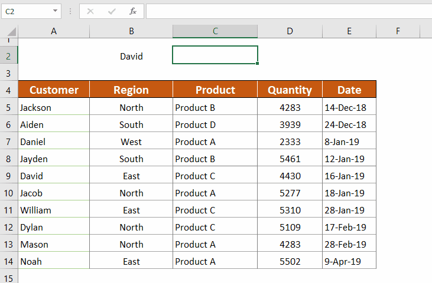The width and height of the screenshot is (432, 283).
Task: Click the Insert Function fx icon
Action: pos(133,11)
